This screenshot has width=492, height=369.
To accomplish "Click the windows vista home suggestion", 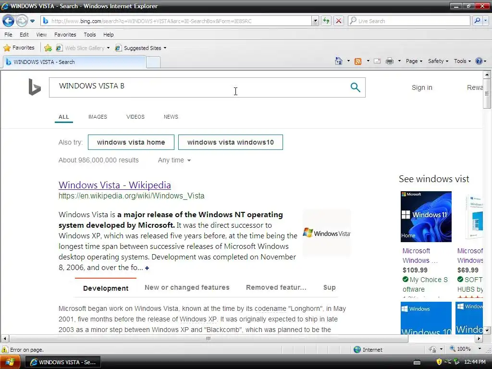I will pos(131,142).
